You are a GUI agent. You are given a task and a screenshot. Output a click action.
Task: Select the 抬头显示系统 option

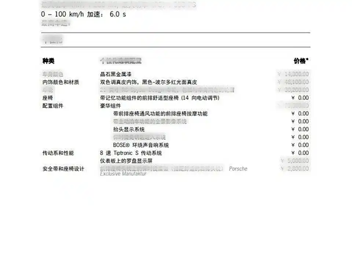point(129,129)
